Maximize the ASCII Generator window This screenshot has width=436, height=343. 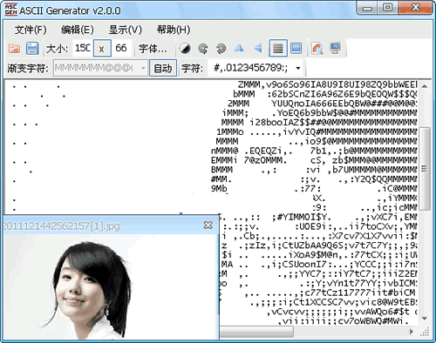pos(387,8)
